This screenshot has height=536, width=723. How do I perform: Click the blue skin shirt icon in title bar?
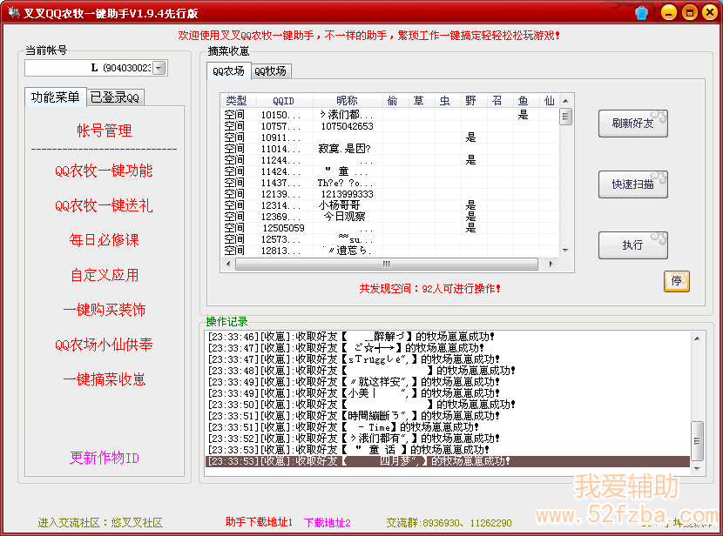[x=641, y=13]
